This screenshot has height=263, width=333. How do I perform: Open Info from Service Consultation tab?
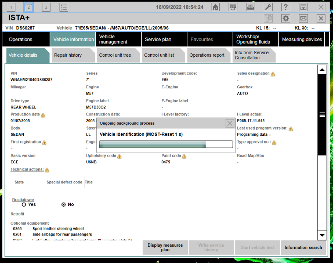pos(254,55)
